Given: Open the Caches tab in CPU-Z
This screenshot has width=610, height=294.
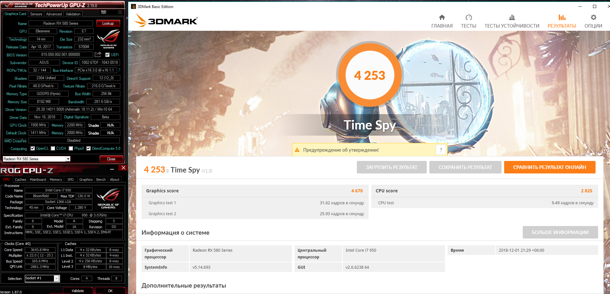Looking at the screenshot, I should pos(21,180).
